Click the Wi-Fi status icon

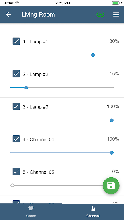17,3
